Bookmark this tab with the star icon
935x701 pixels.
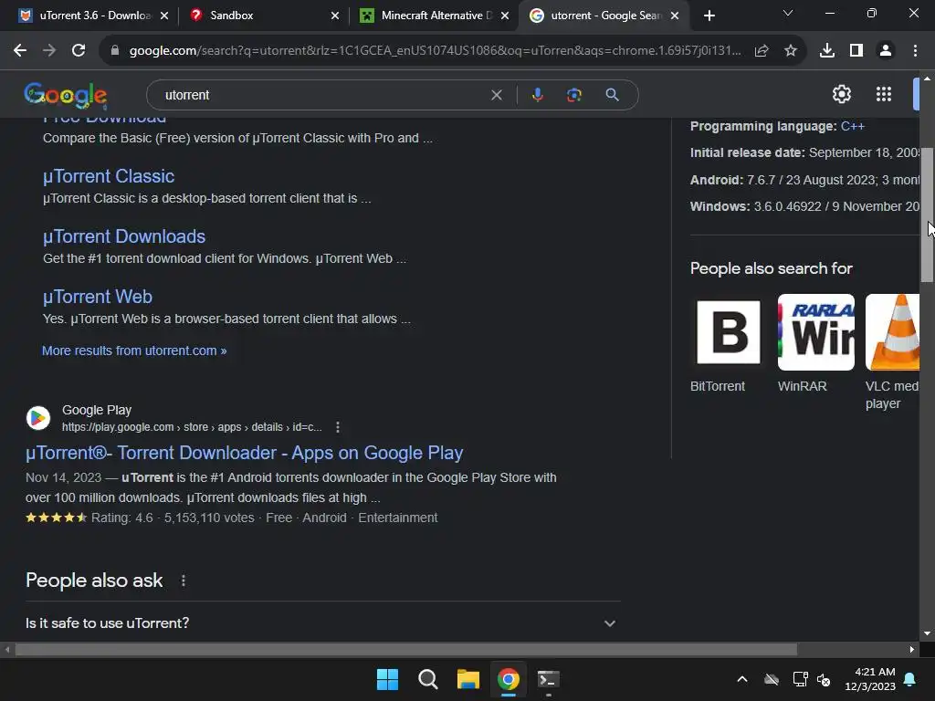click(x=791, y=51)
